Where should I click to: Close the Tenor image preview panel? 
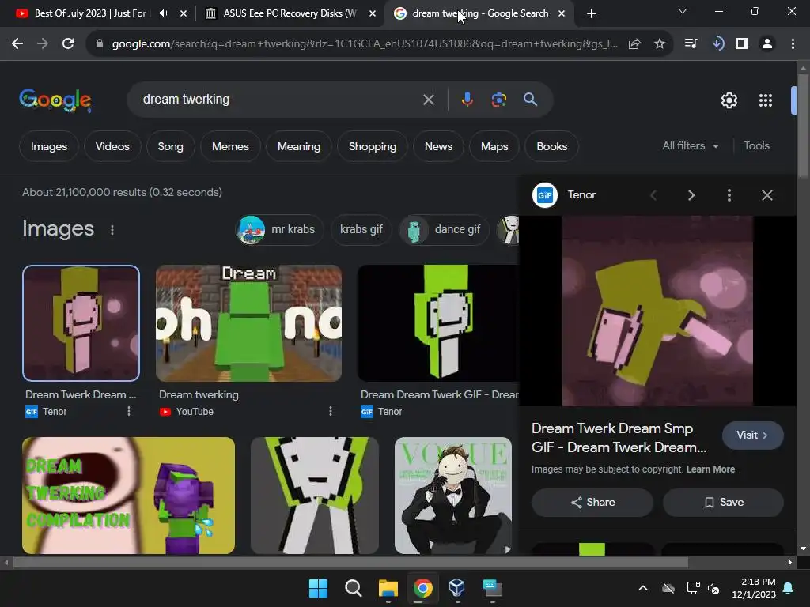(x=767, y=195)
